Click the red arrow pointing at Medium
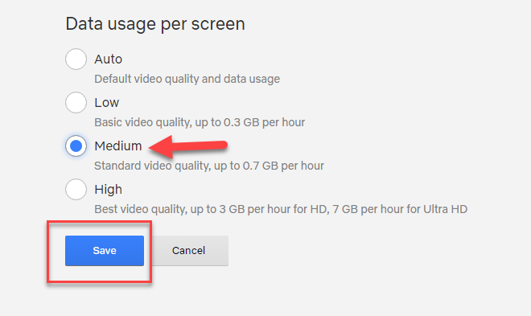531x316 pixels. point(188,146)
